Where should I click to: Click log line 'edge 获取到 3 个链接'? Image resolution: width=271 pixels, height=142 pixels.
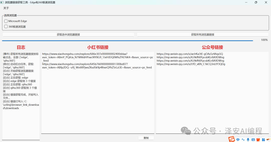pos(19,81)
